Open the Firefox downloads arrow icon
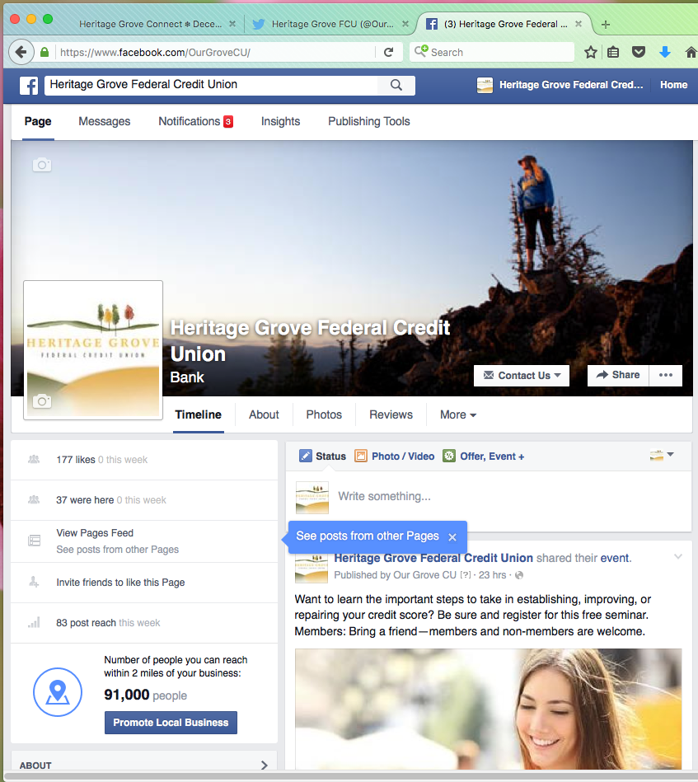 (664, 52)
